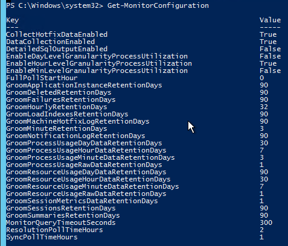The image size is (288, 246).
Task: Click the DataCollectionEnabled True value
Action: pyautogui.click(x=268, y=42)
